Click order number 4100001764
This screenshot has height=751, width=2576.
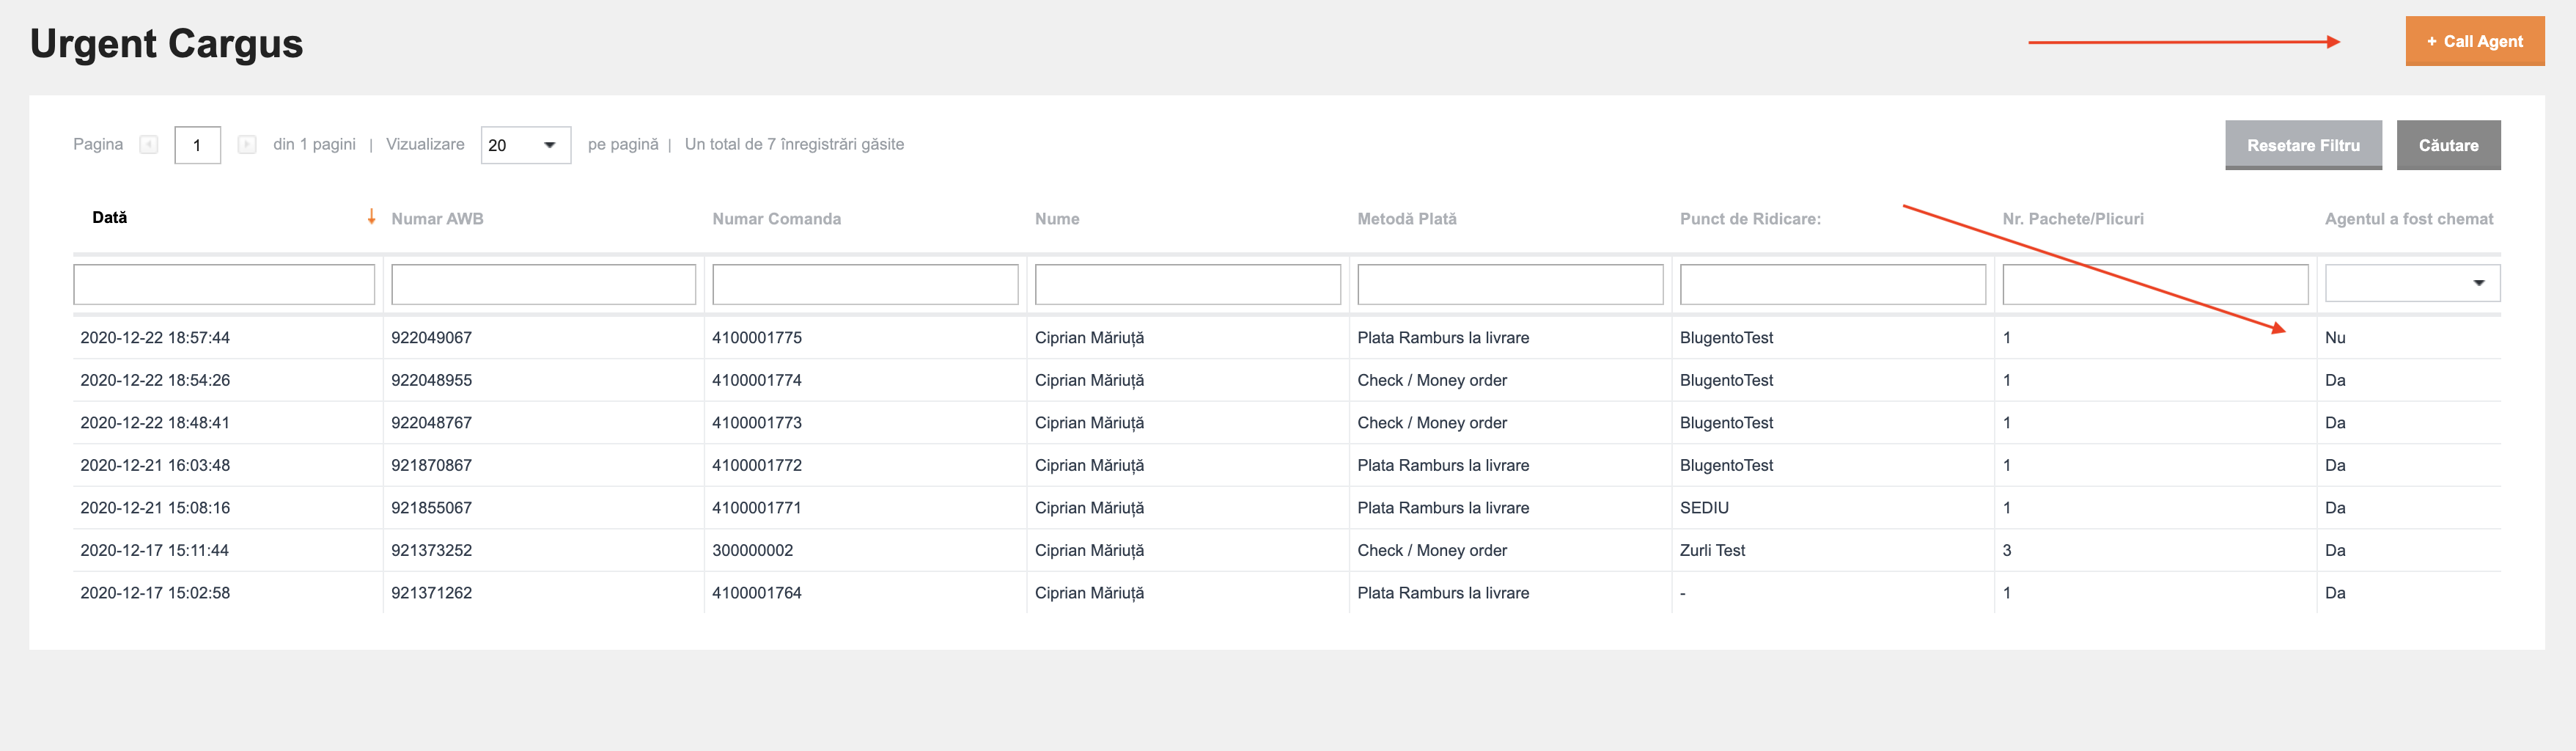(757, 593)
